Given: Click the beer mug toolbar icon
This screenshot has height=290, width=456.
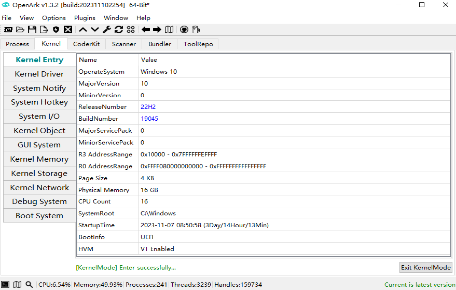Looking at the screenshot, I should pos(196,30).
